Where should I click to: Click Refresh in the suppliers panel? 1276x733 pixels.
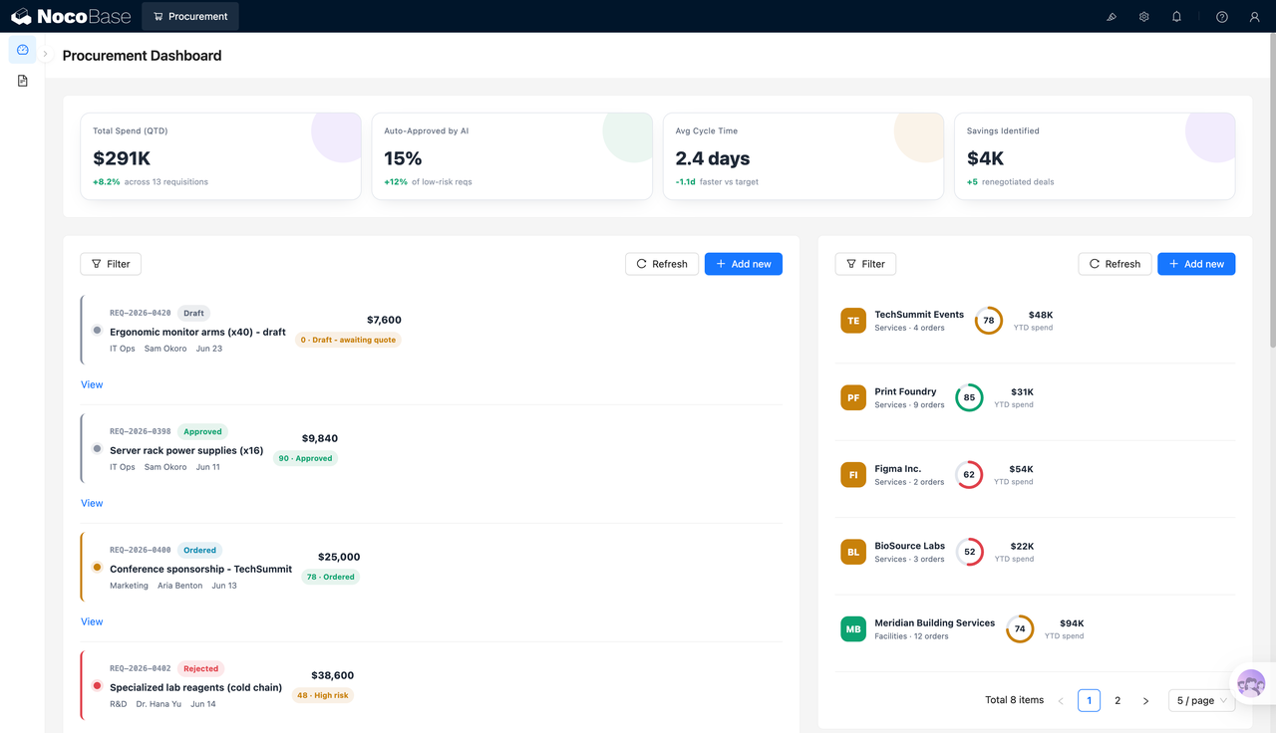1115,264
